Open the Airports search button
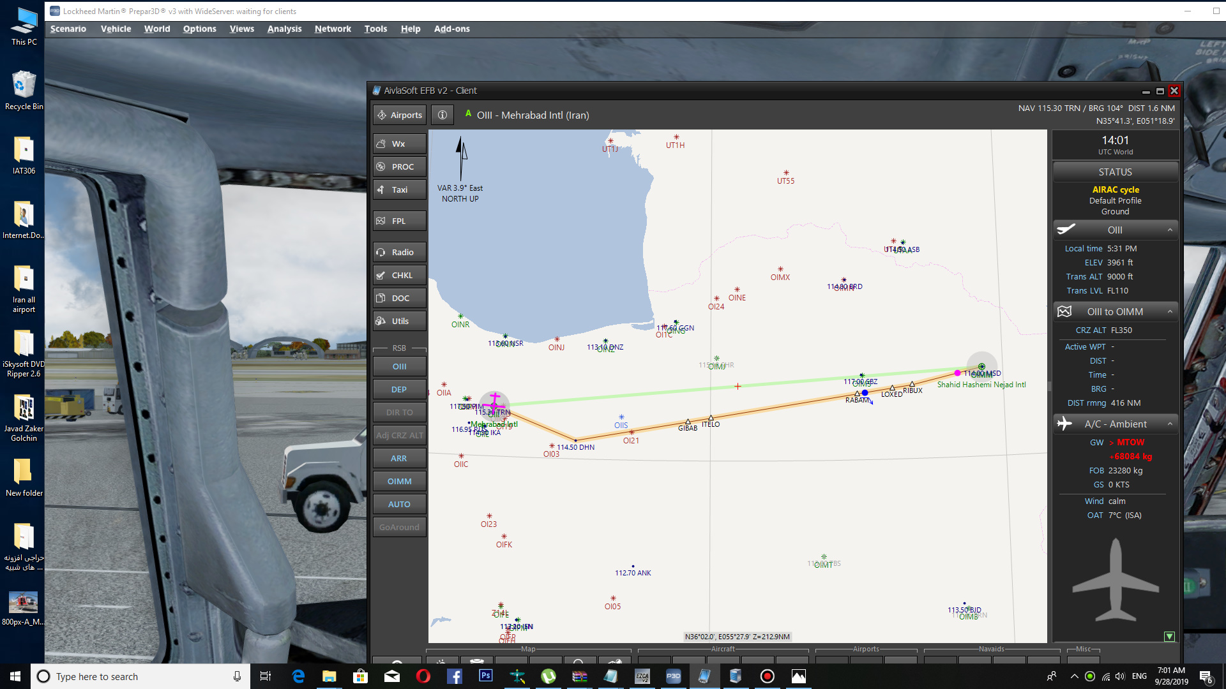Screen dimensions: 1226x689 (x=400, y=115)
